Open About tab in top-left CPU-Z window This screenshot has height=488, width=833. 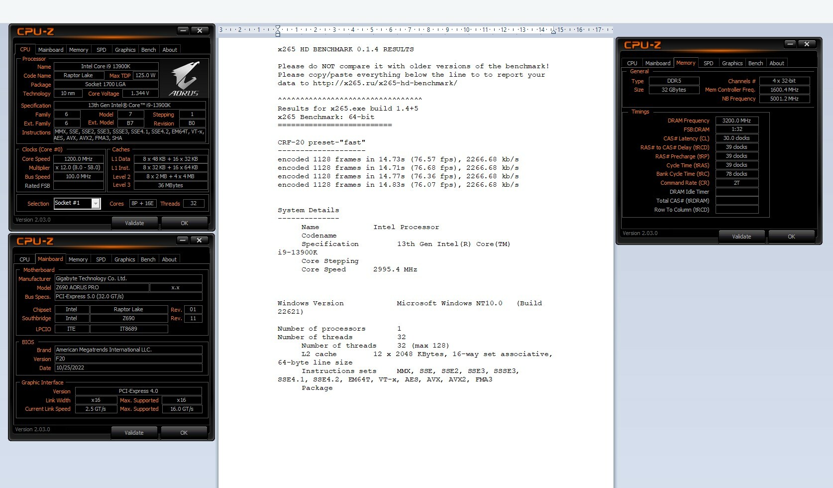click(x=170, y=50)
